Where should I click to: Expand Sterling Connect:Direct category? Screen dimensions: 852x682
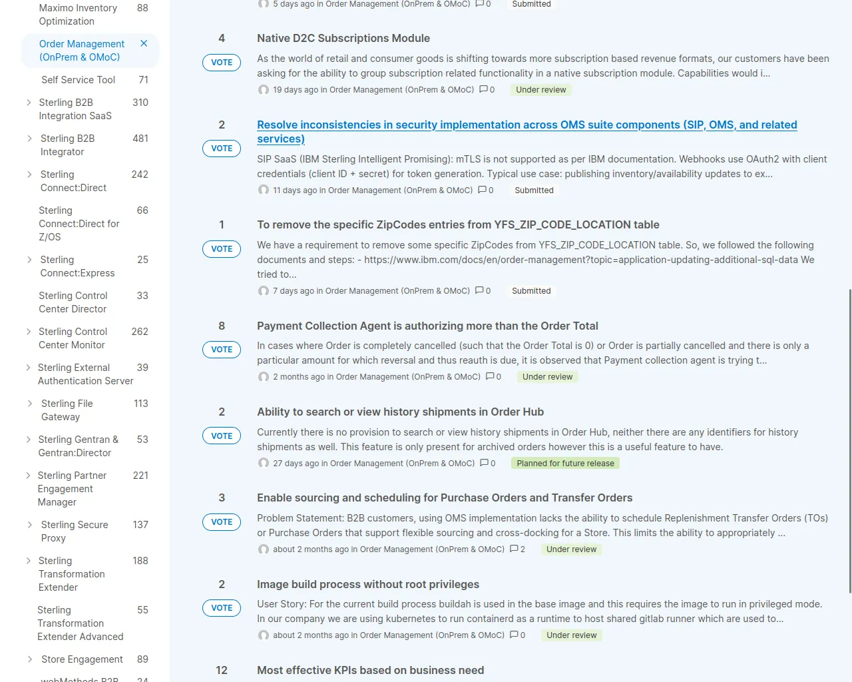point(29,174)
